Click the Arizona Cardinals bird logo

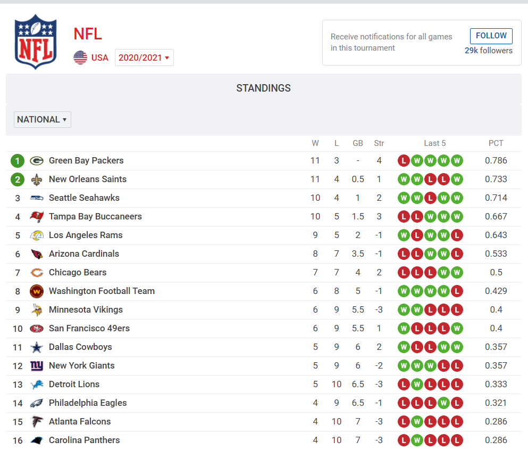pos(37,254)
